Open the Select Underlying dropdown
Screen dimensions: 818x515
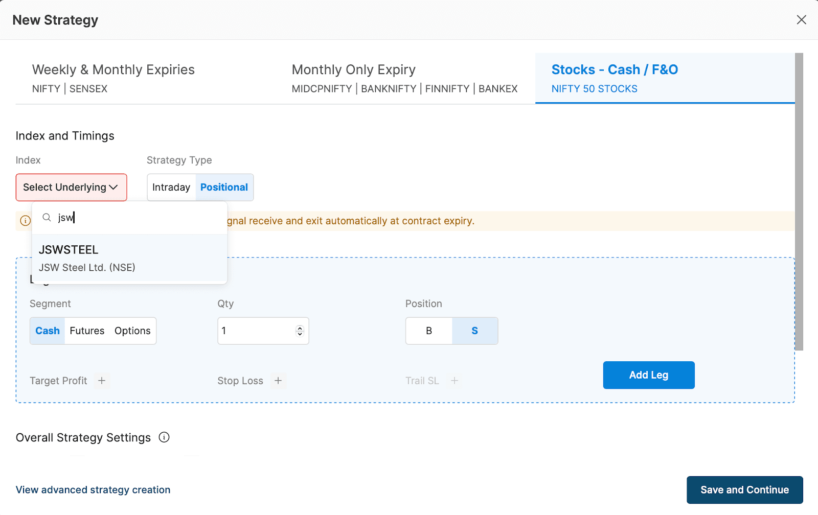tap(71, 188)
